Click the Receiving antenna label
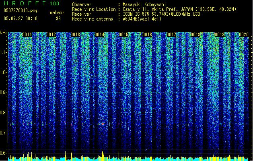The width and height of the screenshot is (253, 161). click(93, 19)
